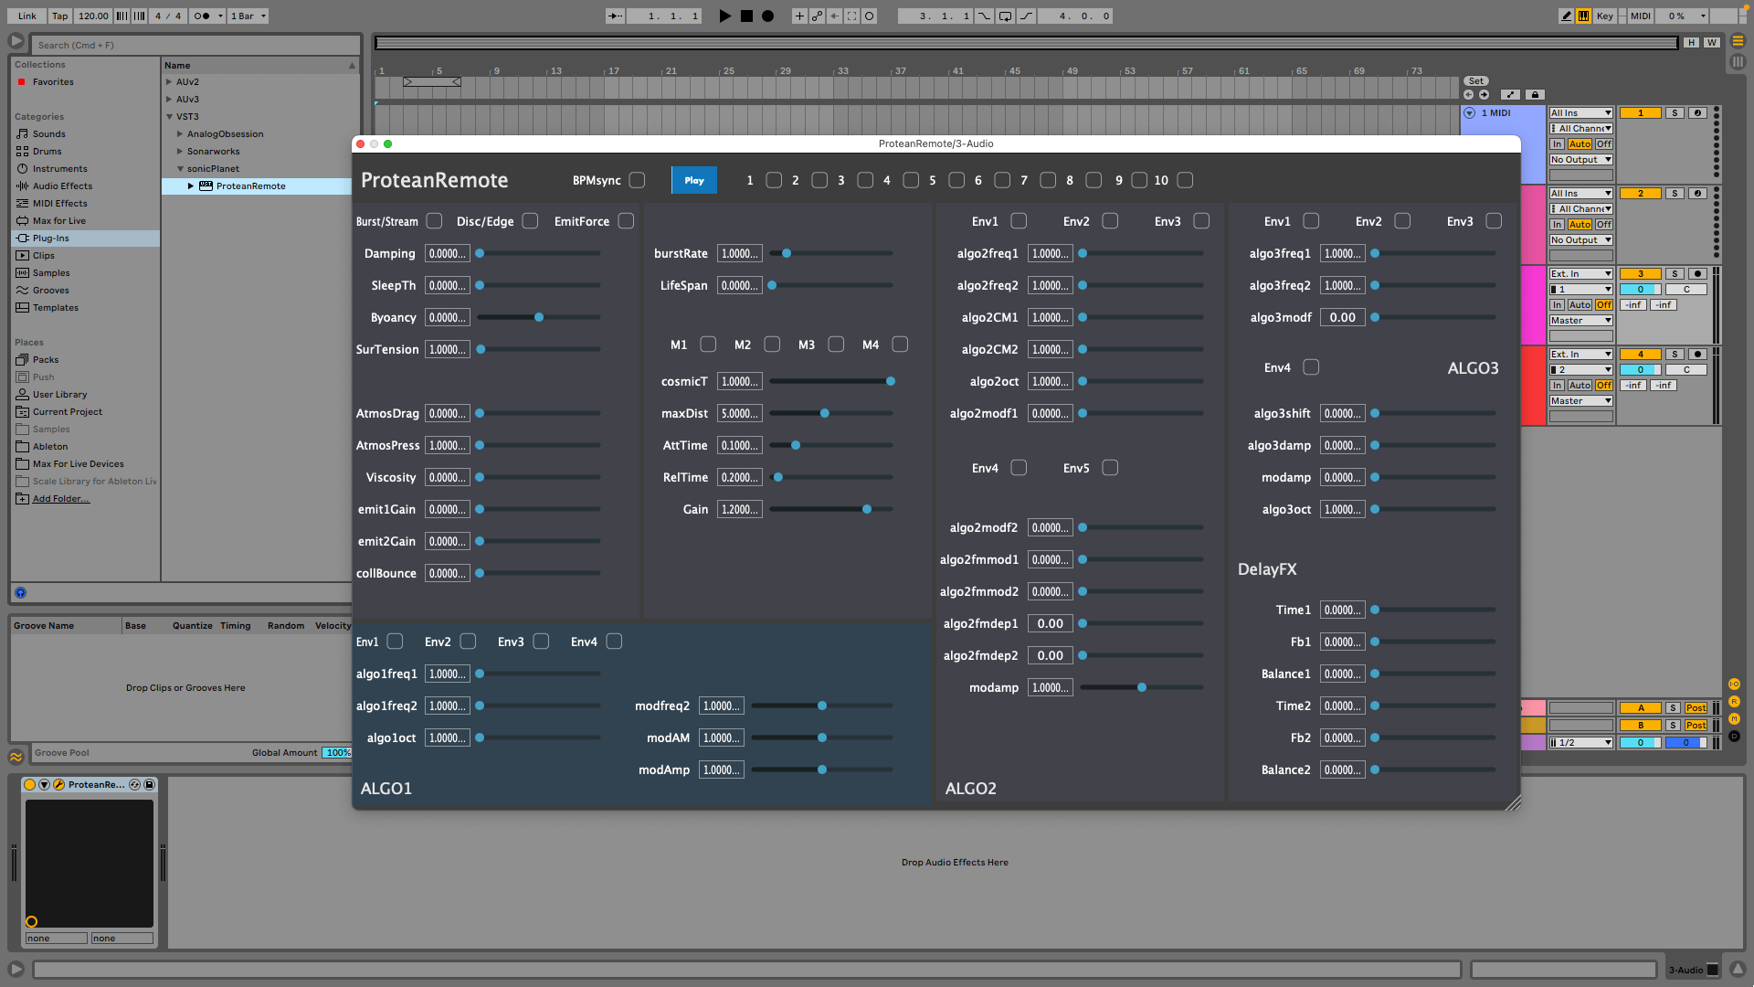Show the Arrangement view selector icon
The image size is (1754, 987).
pyautogui.click(x=1738, y=41)
